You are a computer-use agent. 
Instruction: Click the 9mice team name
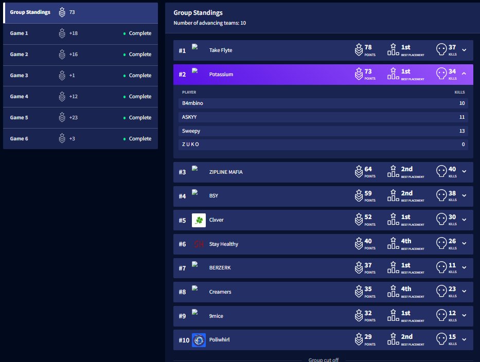coord(216,316)
